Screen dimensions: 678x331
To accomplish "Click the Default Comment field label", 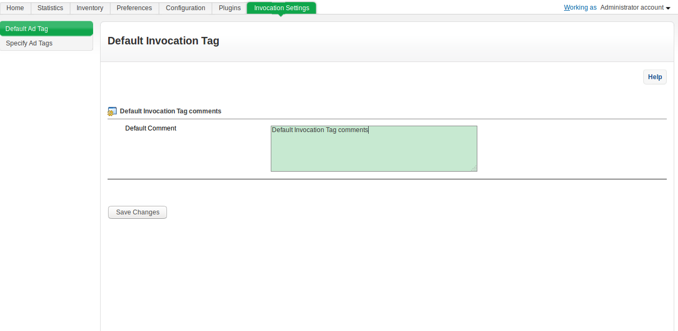I will (150, 128).
